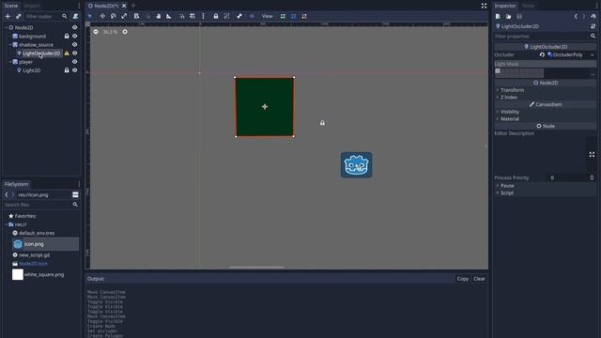Viewport: 601px width, 338px height.
Task: Switch to the Import tab
Action: pyautogui.click(x=32, y=6)
